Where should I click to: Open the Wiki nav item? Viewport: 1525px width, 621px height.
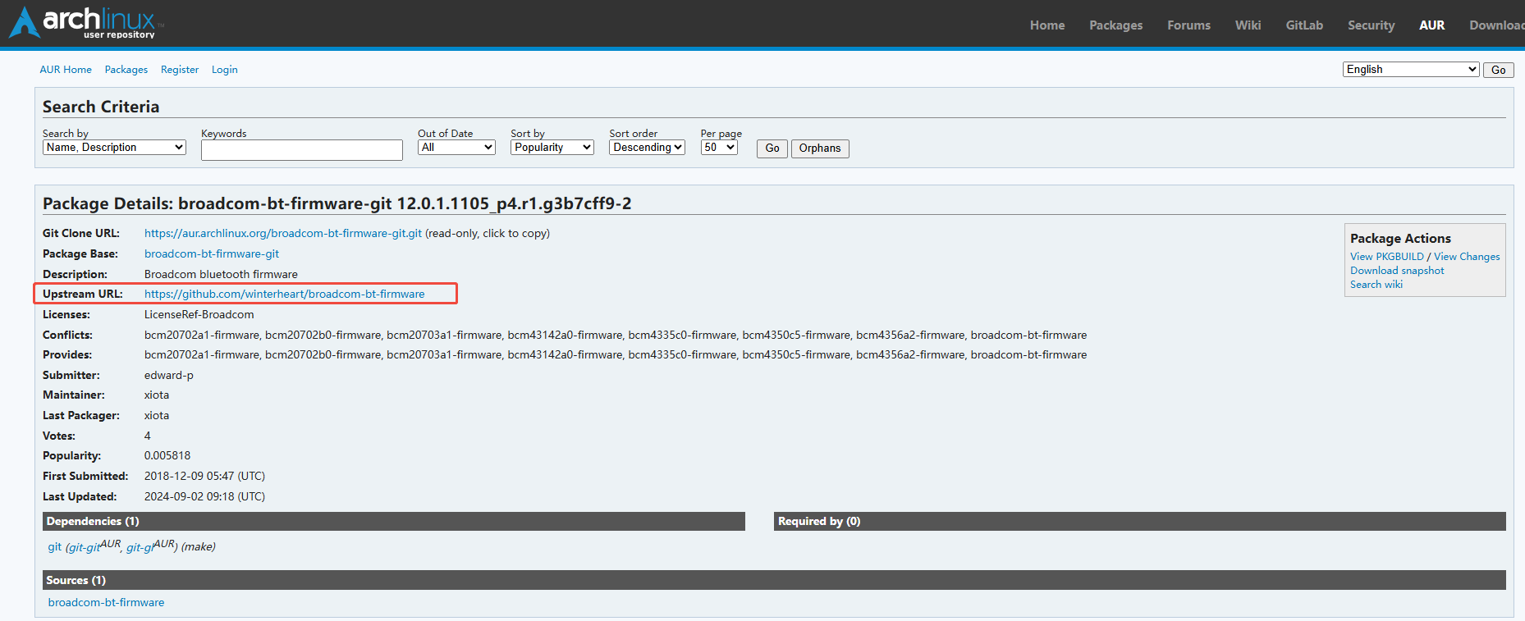point(1248,25)
